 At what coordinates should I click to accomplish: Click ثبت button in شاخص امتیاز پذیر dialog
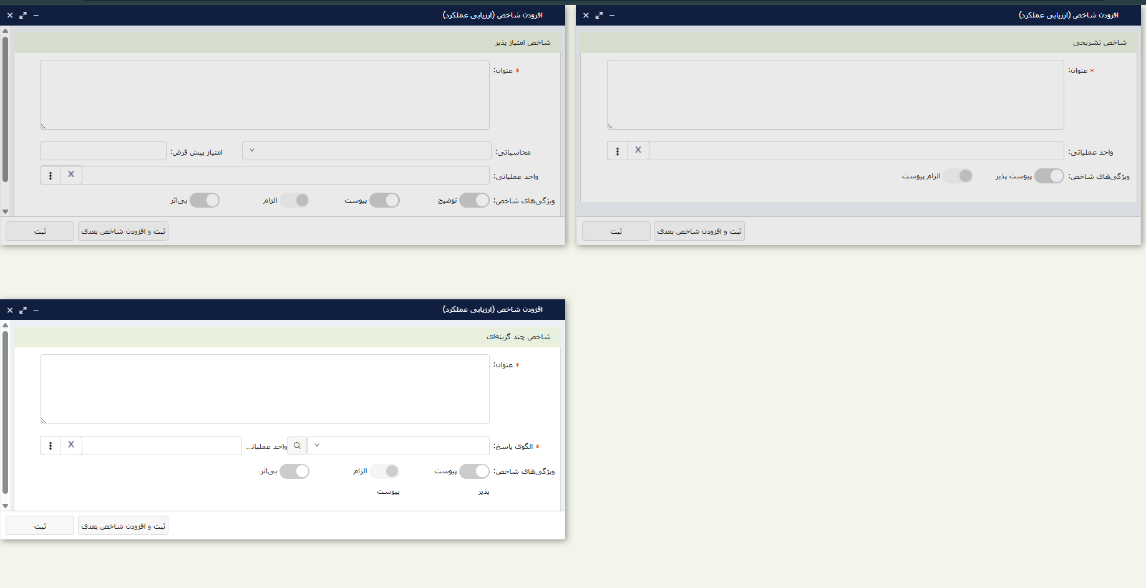coord(40,231)
